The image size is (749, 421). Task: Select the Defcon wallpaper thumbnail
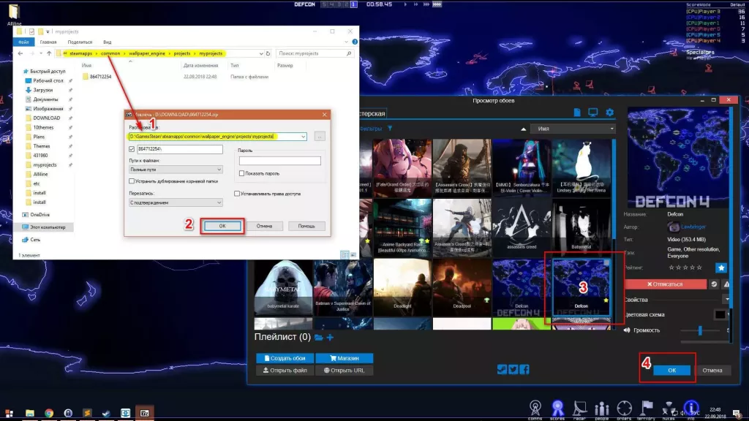581,285
